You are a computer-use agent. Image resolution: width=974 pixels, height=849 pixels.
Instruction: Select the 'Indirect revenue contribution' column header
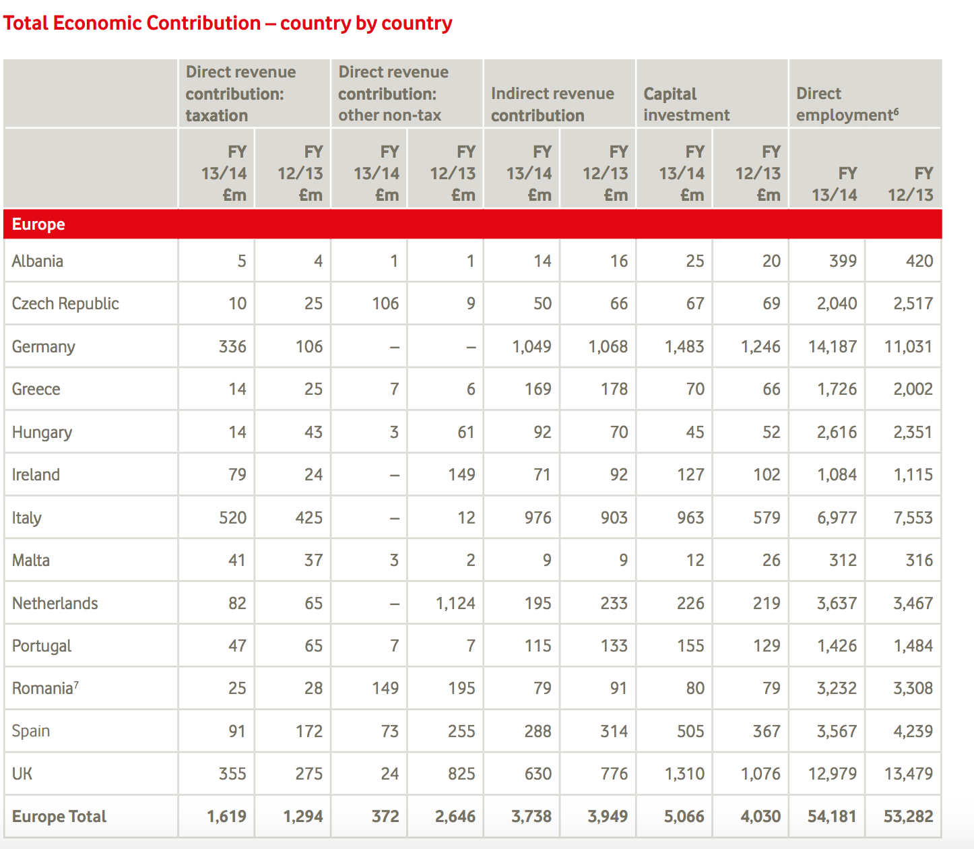552,104
